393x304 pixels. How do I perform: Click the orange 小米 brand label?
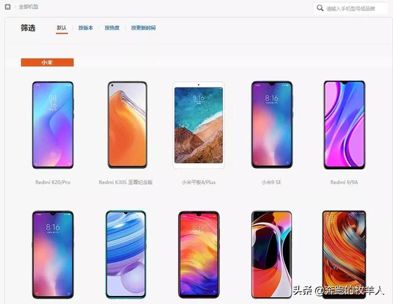pyautogui.click(x=47, y=62)
